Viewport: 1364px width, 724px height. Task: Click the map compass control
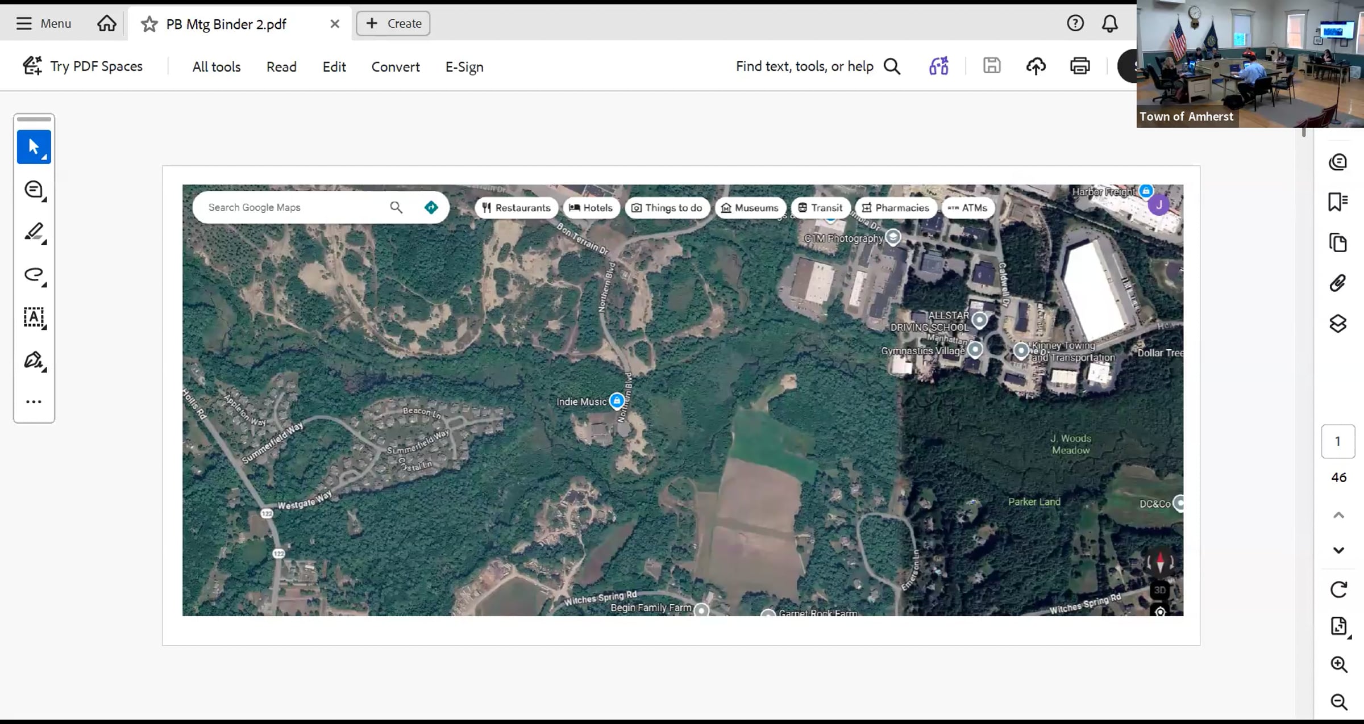pos(1160,562)
